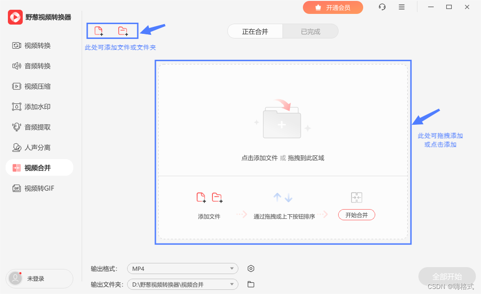This screenshot has height=294, width=481.
Task: Click add folder icon in the guide steps
Action: 217,198
